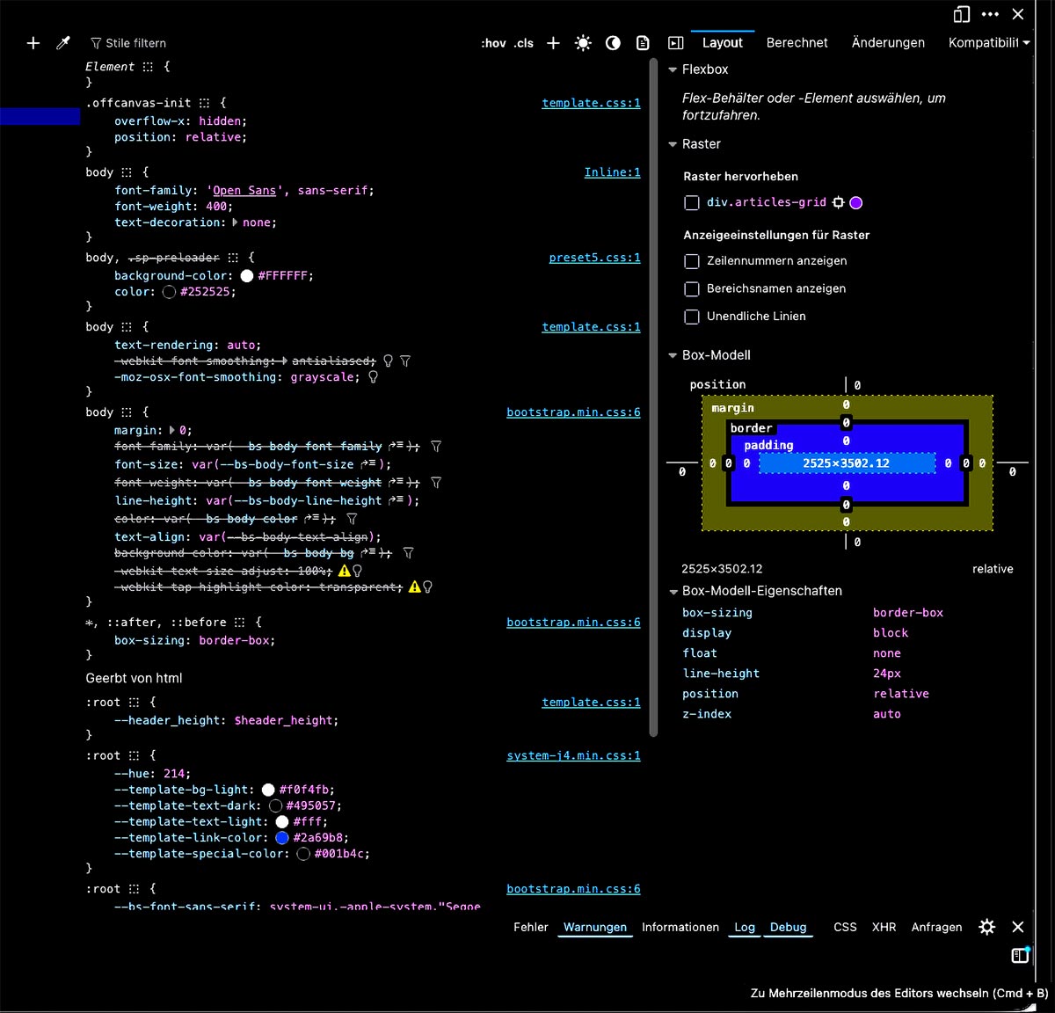Enable Unendliche Linien checkbox

(692, 317)
